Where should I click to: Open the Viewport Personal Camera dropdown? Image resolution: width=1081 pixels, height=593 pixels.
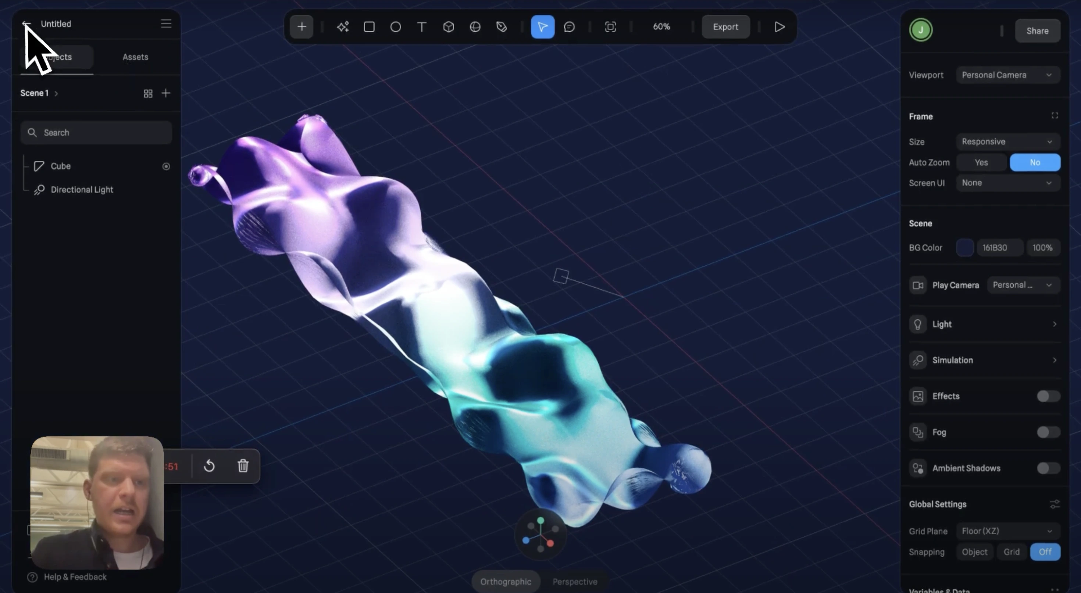[x=1008, y=75]
